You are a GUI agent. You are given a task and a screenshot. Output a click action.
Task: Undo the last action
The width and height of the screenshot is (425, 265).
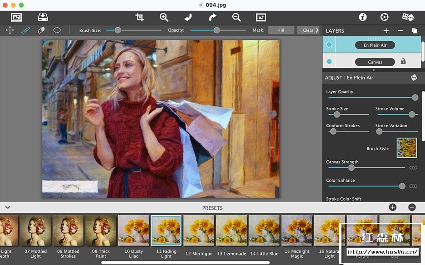pyautogui.click(x=188, y=17)
